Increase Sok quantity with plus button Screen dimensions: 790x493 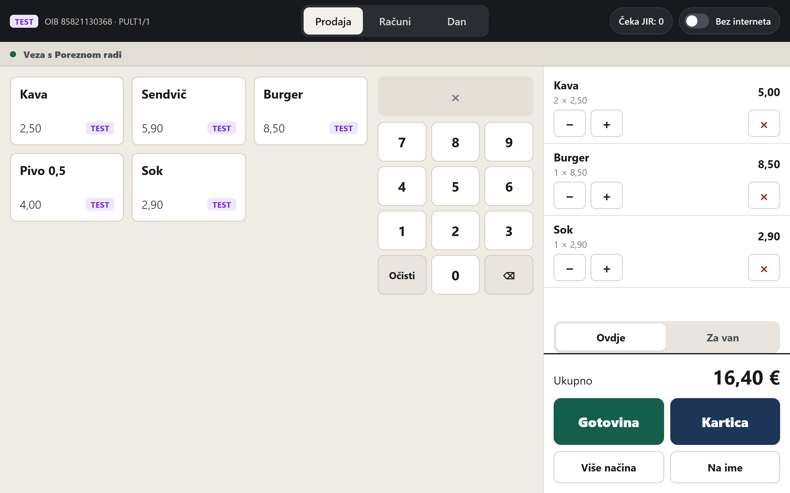pyautogui.click(x=606, y=267)
